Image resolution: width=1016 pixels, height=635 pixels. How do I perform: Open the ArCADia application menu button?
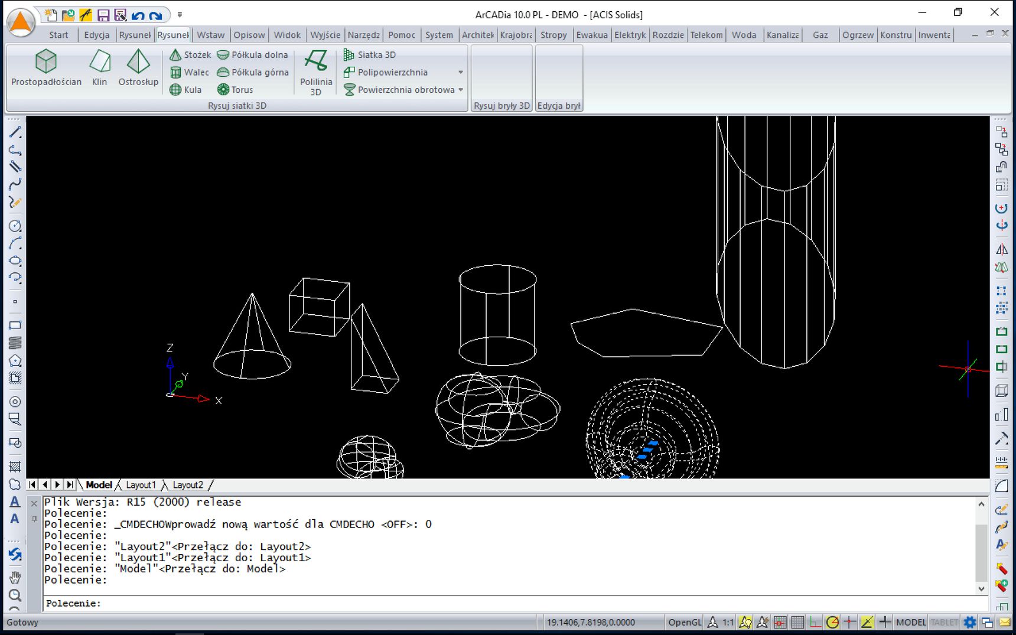point(21,22)
